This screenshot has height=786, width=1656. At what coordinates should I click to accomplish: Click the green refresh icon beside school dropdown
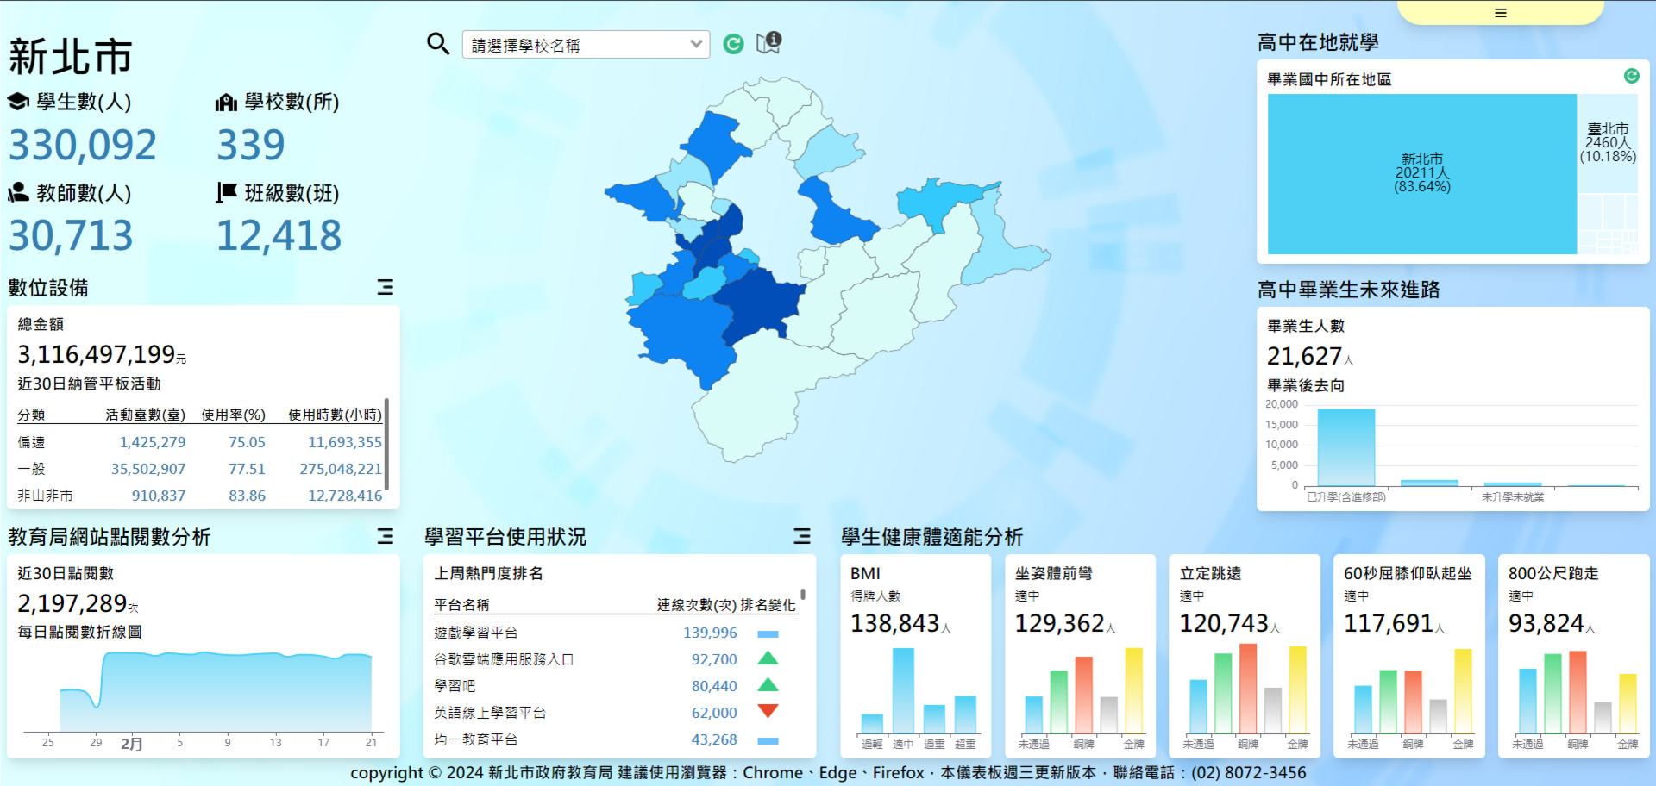click(733, 44)
